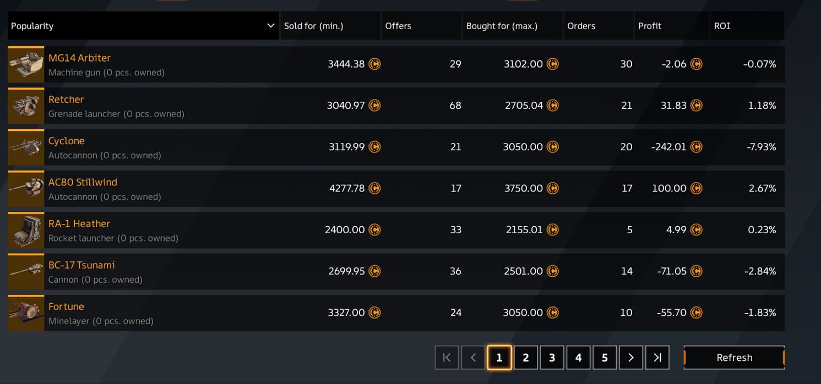
Task: Click the coin icon beside 3444.38 price
Action: click(x=374, y=64)
